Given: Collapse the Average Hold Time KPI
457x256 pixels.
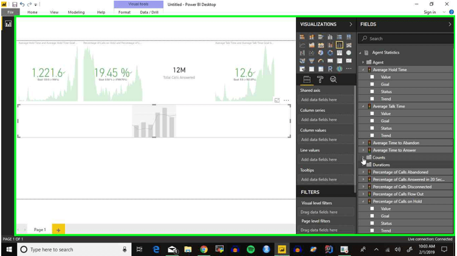Looking at the screenshot, I should point(363,70).
